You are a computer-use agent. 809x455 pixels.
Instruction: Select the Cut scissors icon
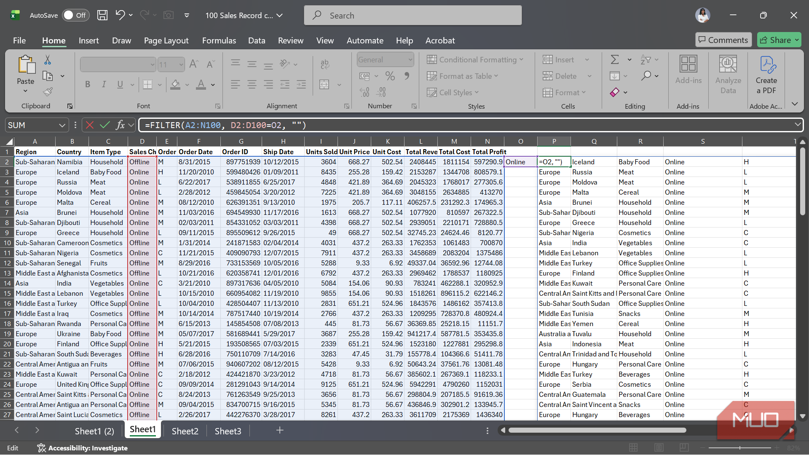48,60
